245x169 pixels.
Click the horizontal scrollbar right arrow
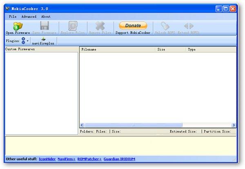pos(234,125)
